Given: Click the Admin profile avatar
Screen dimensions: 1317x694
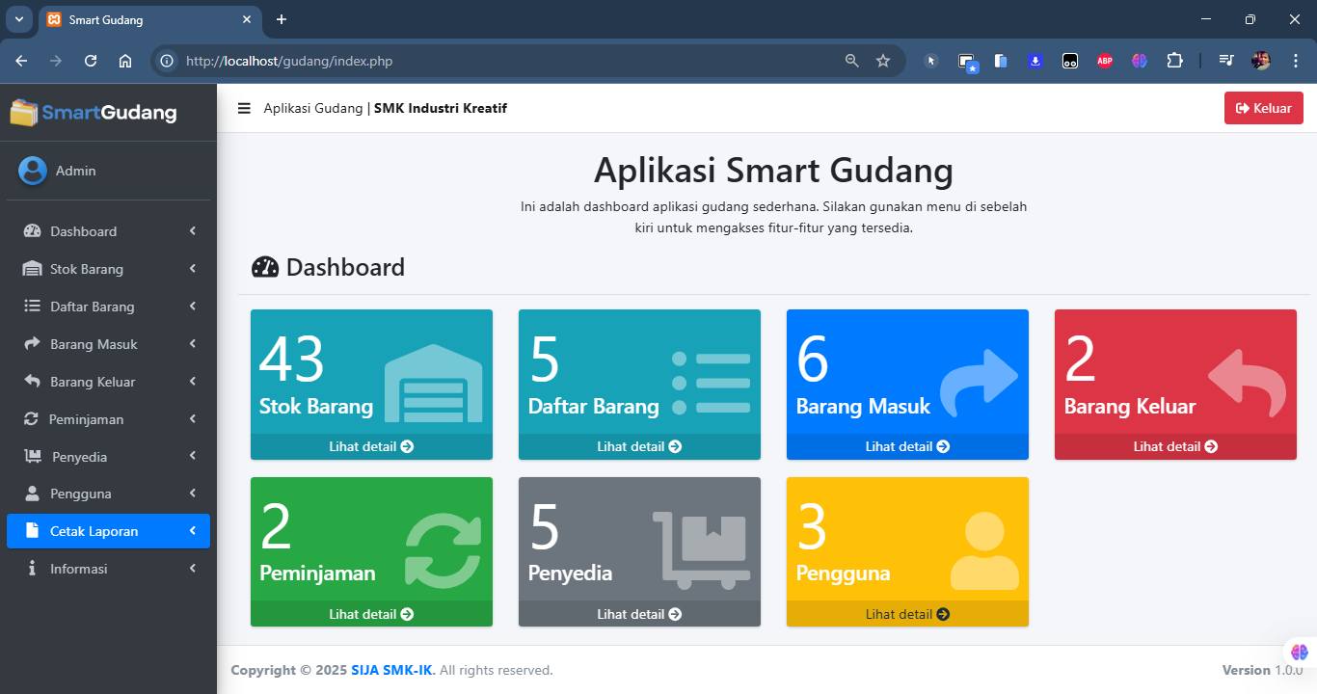Looking at the screenshot, I should 32,170.
